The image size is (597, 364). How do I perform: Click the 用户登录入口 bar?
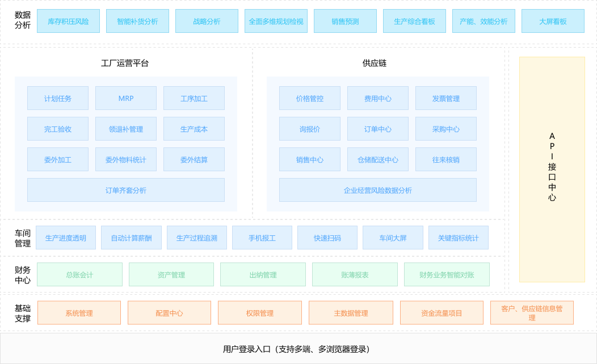[x=298, y=349]
